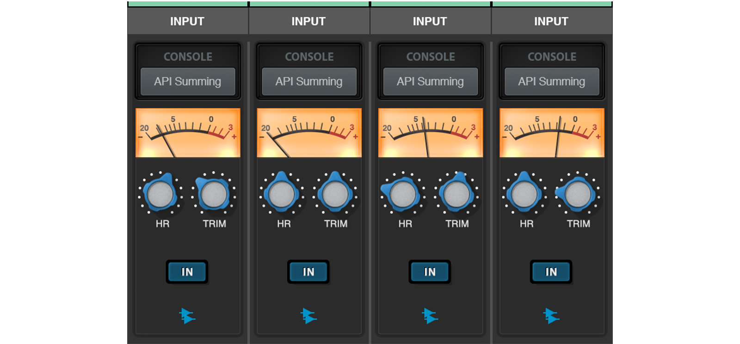This screenshot has height=344, width=740.
Task: Toggle the IN button on the second channel
Action: tap(308, 272)
